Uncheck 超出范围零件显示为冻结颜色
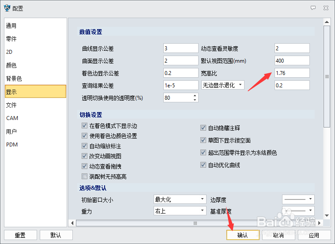Image resolution: width=335 pixels, height=244 pixels. pos(203,153)
